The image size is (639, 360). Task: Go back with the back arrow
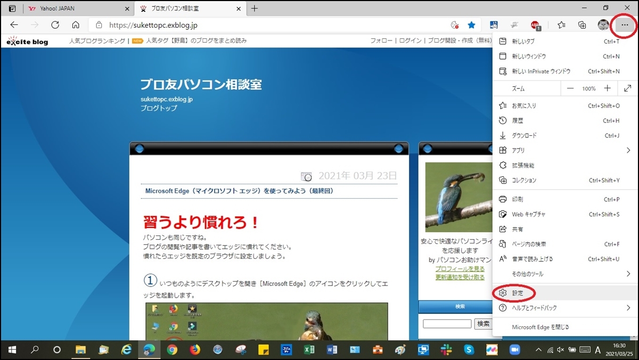(14, 25)
